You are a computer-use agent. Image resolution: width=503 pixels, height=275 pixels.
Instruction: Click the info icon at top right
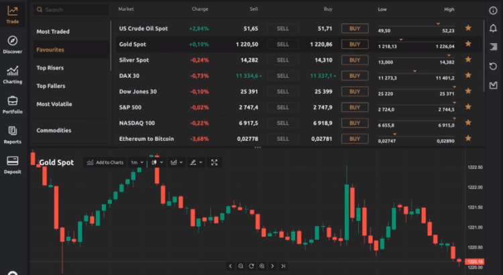pyautogui.click(x=494, y=10)
